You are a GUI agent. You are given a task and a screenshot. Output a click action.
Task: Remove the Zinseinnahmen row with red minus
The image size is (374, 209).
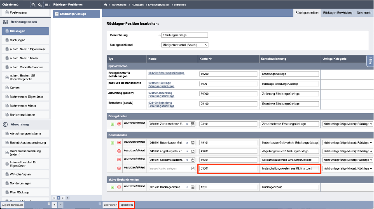(x=119, y=124)
